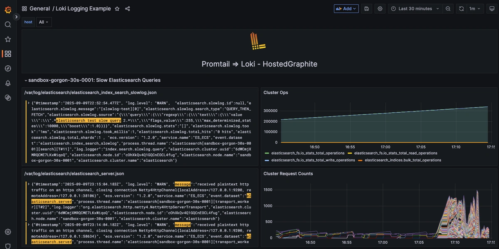
Task: Click yellow swatch of total_read_operations legend
Action: (x=350, y=153)
